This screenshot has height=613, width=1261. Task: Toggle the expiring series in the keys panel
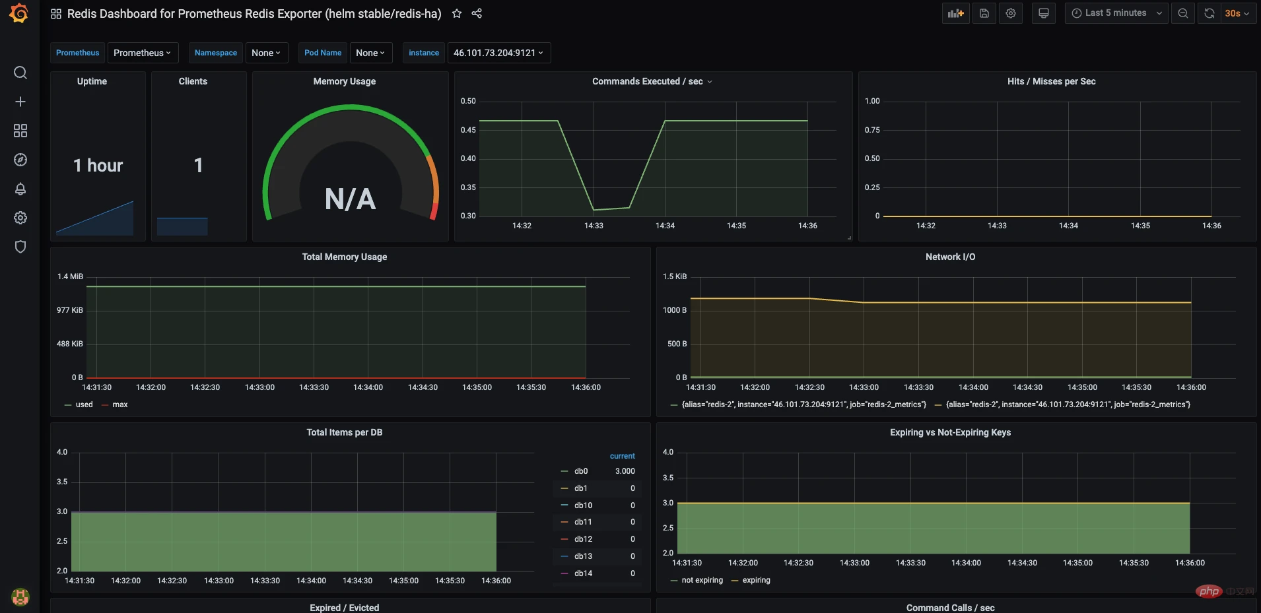pos(757,580)
